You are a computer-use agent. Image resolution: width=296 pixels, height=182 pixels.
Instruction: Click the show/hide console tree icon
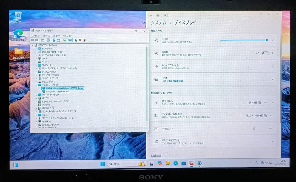click(43, 40)
